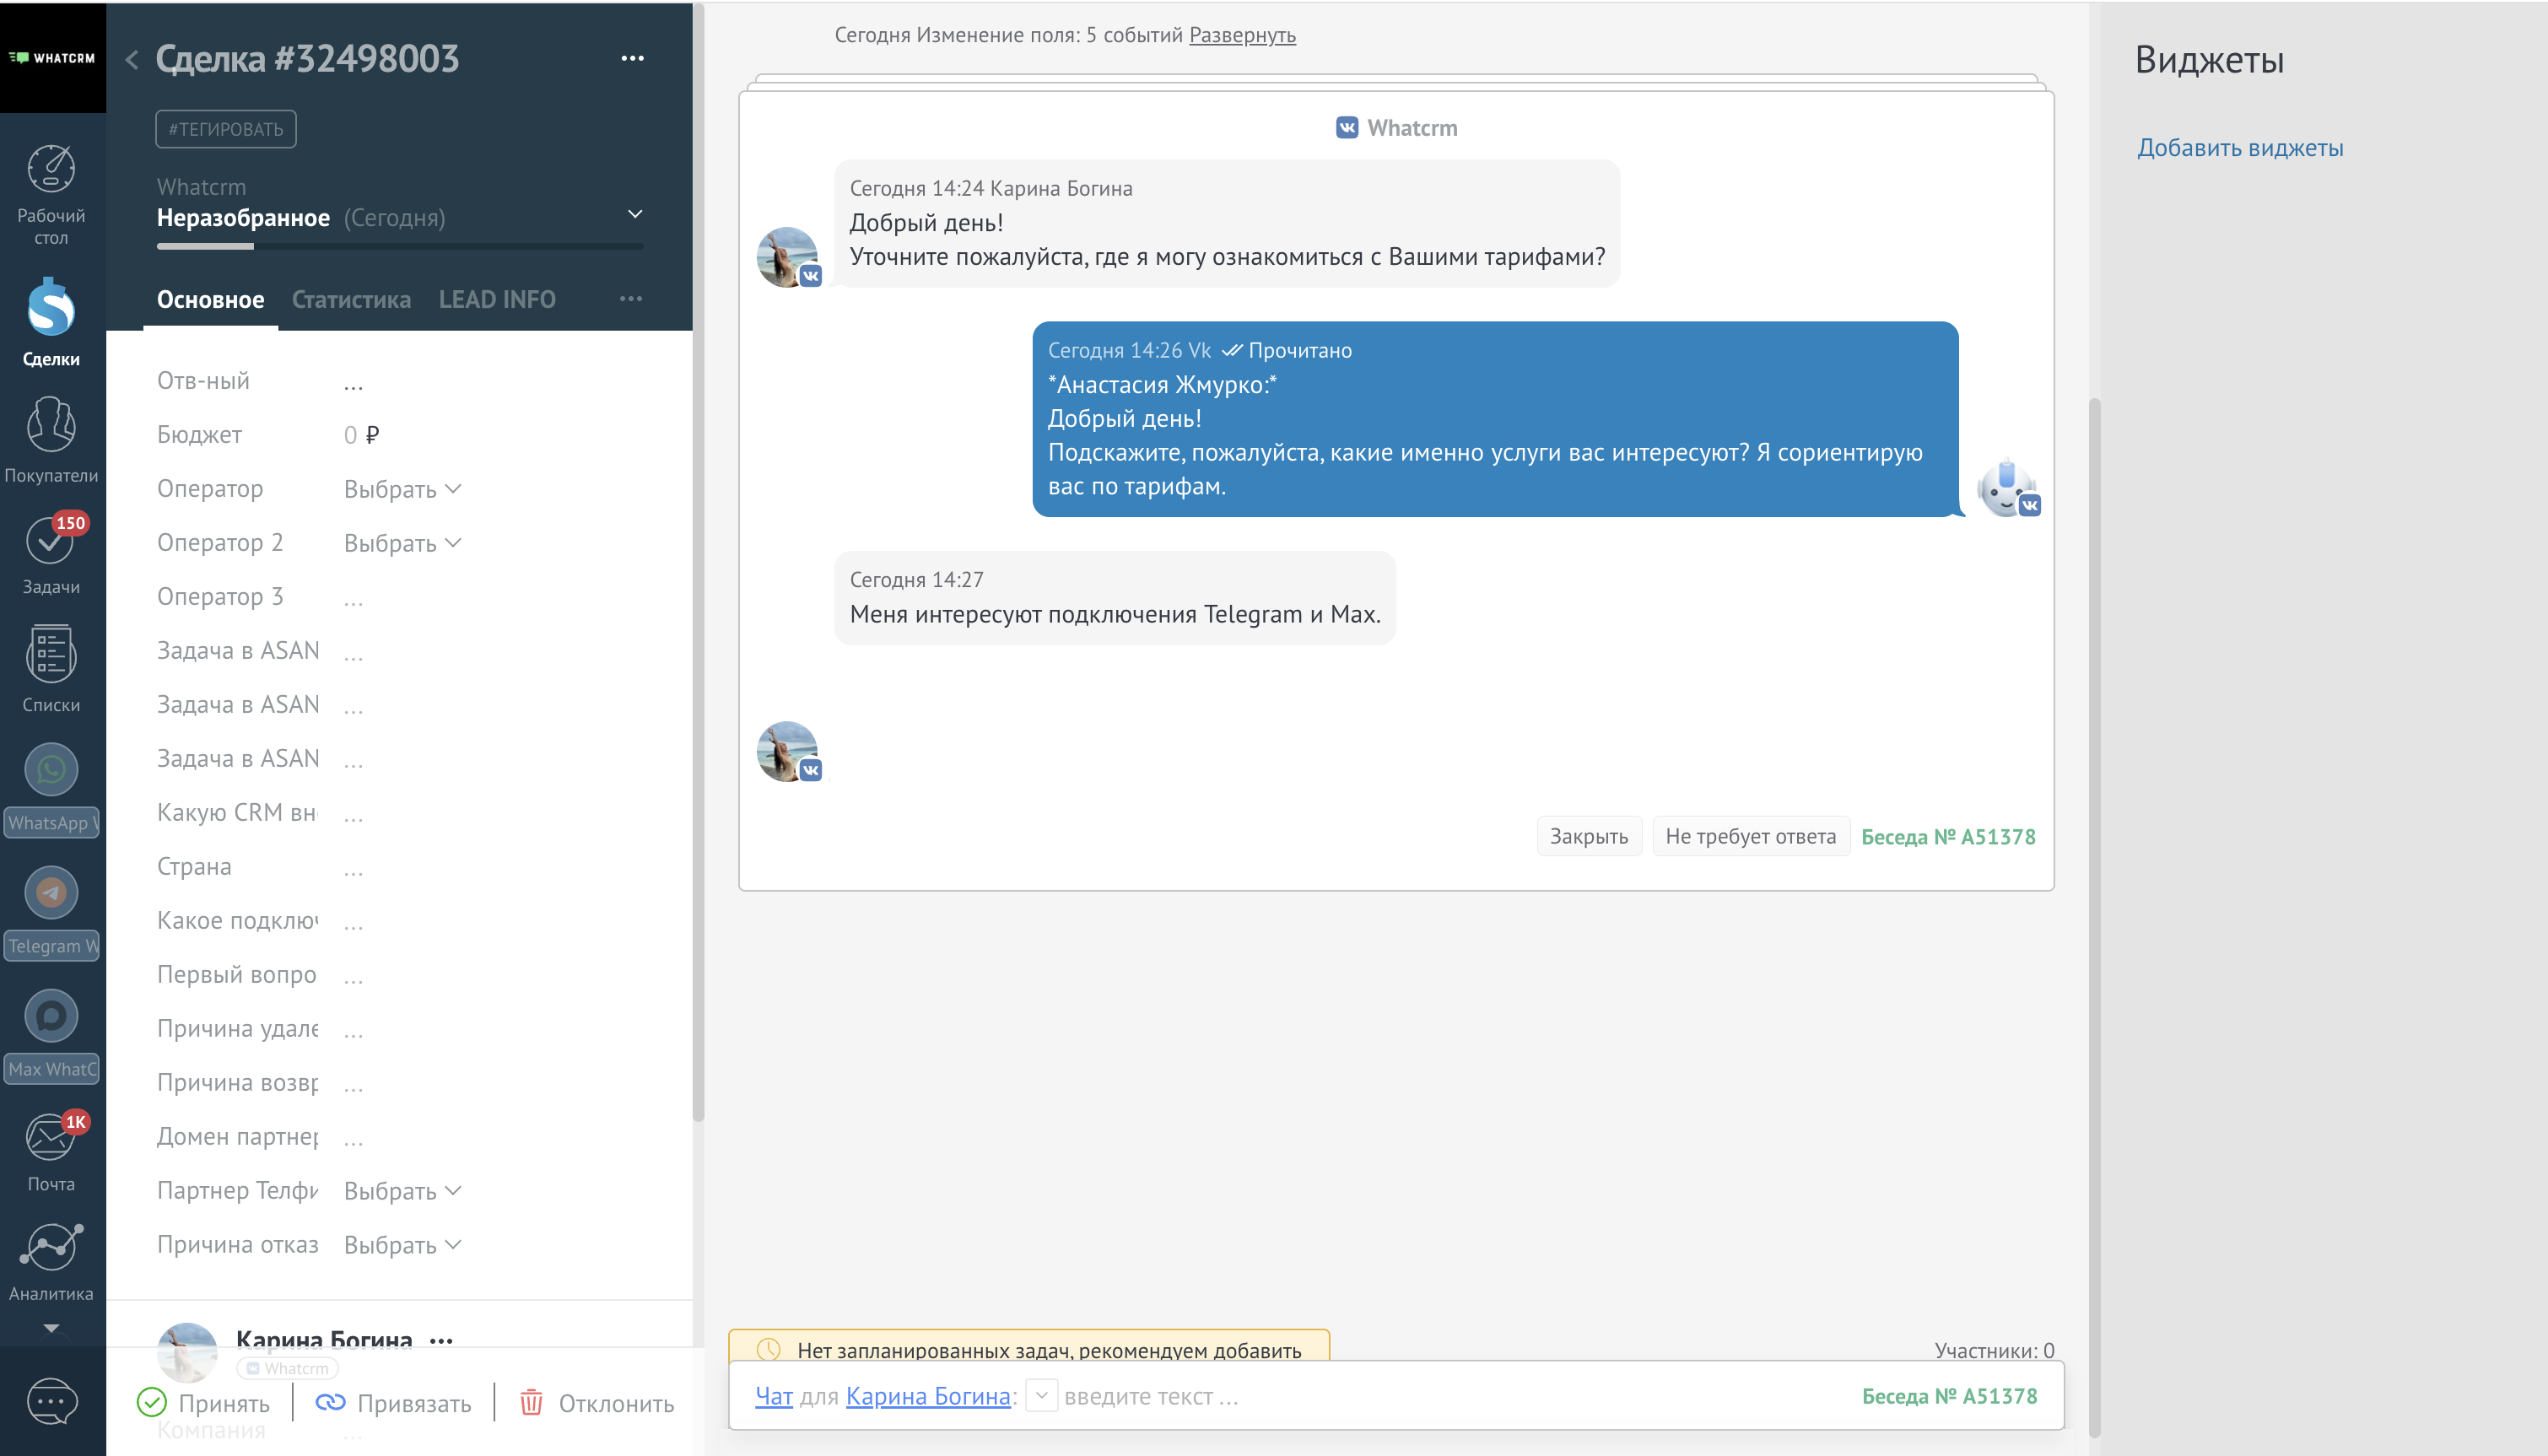This screenshot has width=2548, height=1456.
Task: Click the WHATCRM logo
Action: pos(52,58)
